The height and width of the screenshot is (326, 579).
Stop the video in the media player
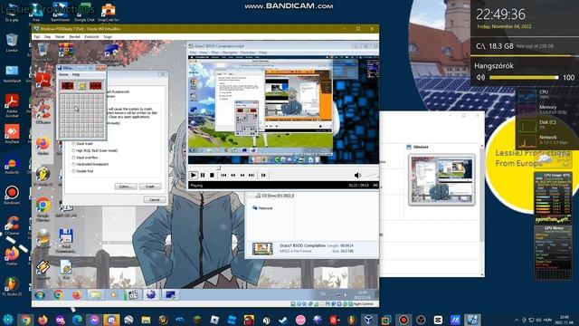212,175
